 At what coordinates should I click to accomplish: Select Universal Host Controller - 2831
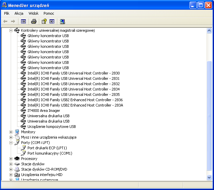coord(73,78)
